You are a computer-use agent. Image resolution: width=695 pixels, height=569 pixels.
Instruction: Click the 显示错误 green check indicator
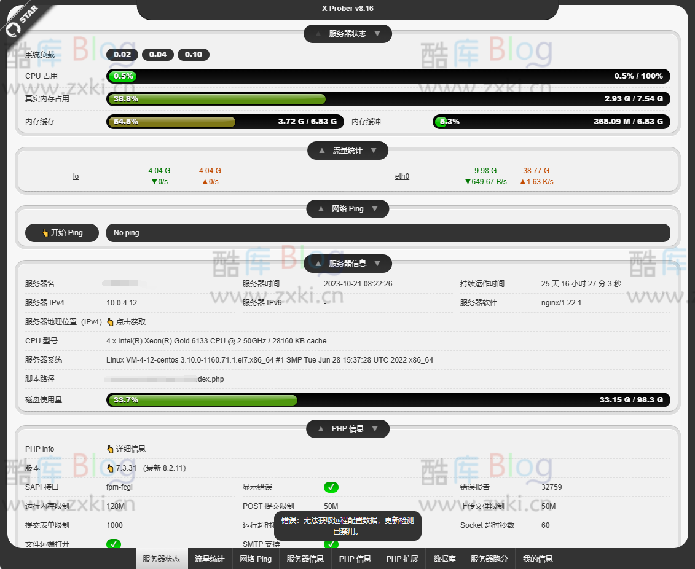(x=331, y=487)
